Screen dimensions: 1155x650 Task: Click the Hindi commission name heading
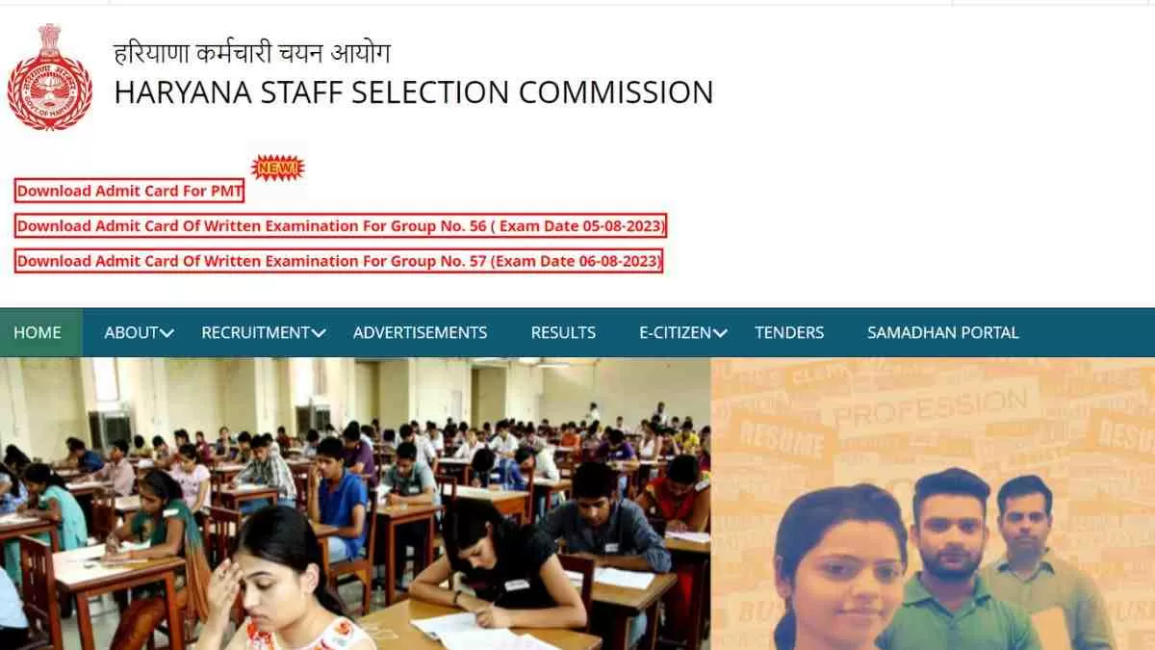(x=252, y=52)
